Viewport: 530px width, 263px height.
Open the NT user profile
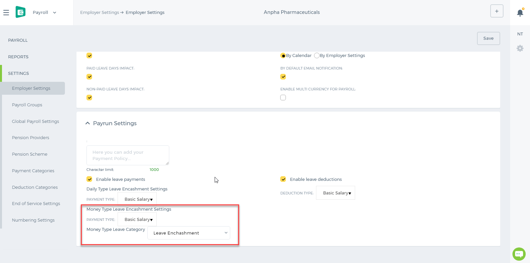(x=520, y=34)
